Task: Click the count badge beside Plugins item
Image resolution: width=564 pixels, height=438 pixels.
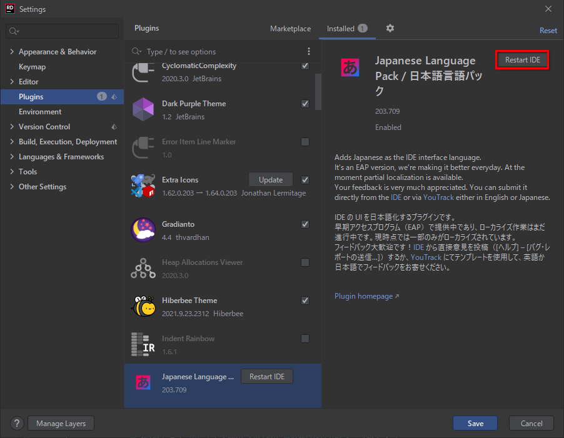Action: [x=102, y=96]
